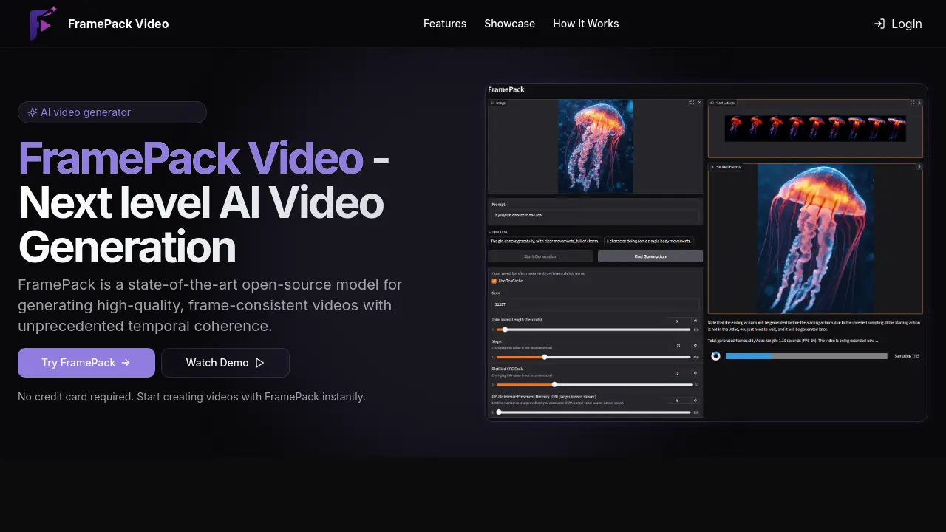Viewport: 946px width, 532px height.
Task: Click the Try FramePack button
Action: coord(86,362)
